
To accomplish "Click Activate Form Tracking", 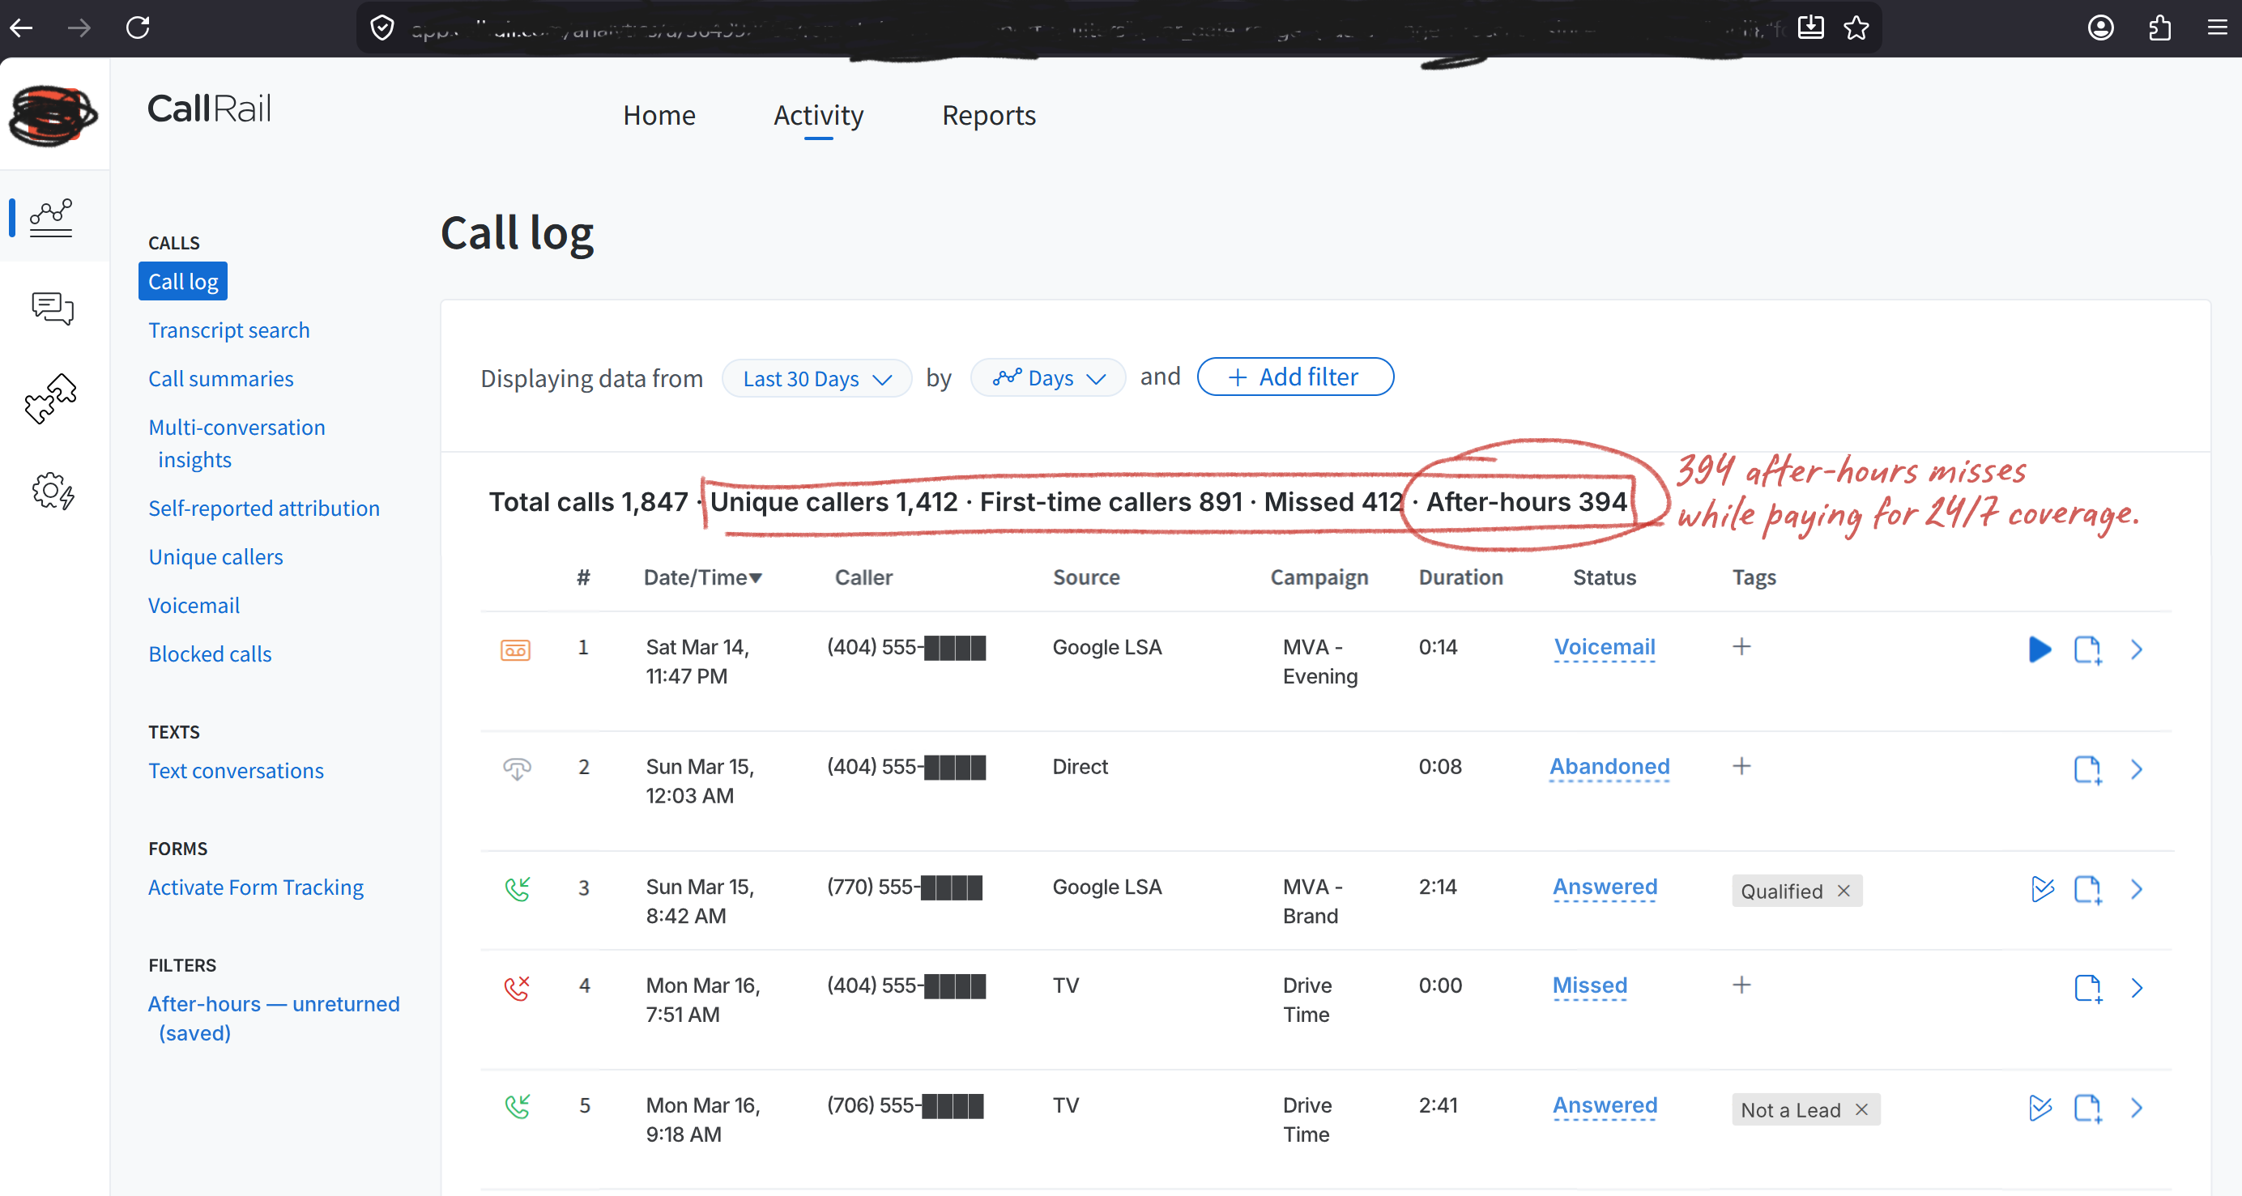I will 256,887.
